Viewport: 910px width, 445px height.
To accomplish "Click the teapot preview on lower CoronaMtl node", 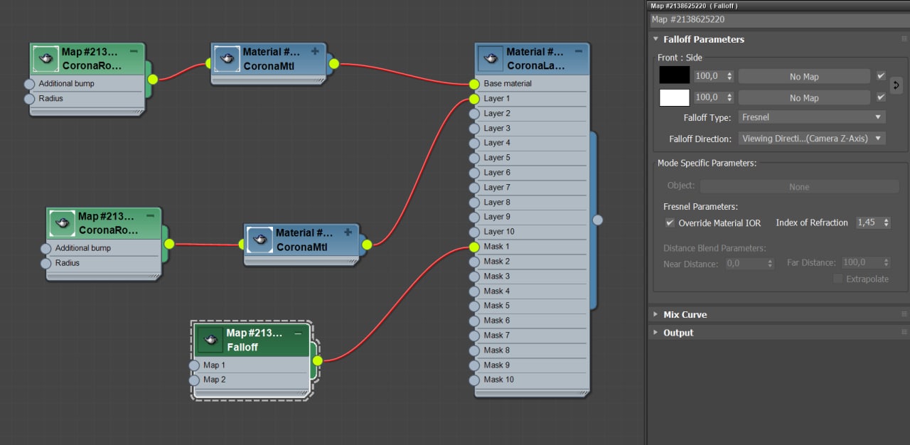I will click(260, 240).
